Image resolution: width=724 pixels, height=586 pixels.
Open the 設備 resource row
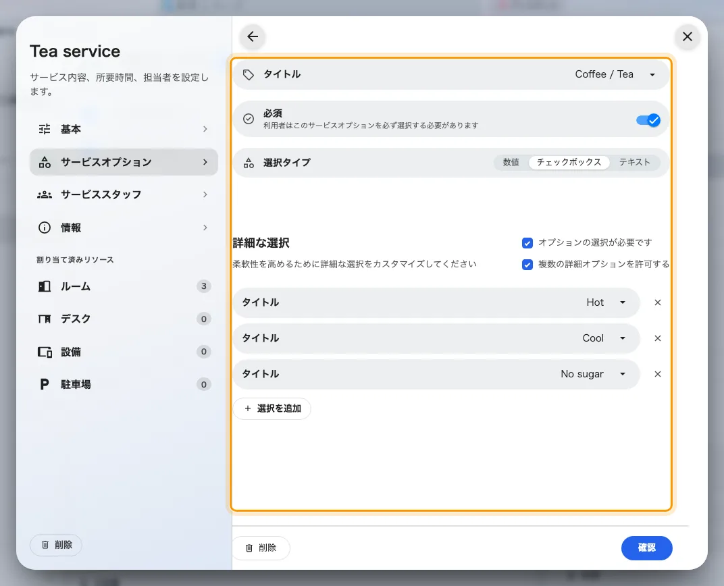click(124, 352)
